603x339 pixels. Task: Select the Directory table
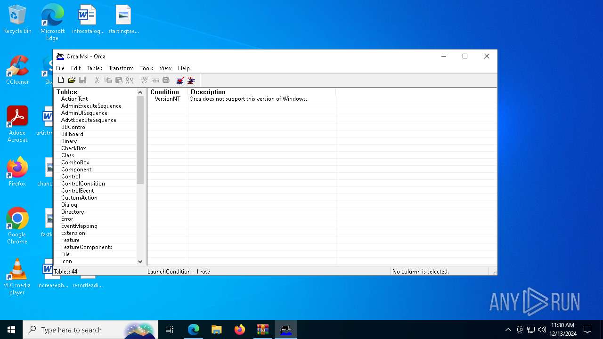tap(73, 212)
